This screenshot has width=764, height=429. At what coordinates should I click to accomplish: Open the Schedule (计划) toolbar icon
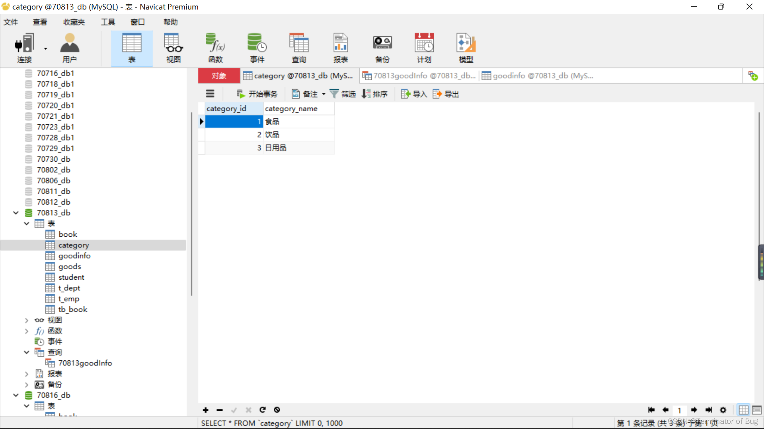[424, 48]
